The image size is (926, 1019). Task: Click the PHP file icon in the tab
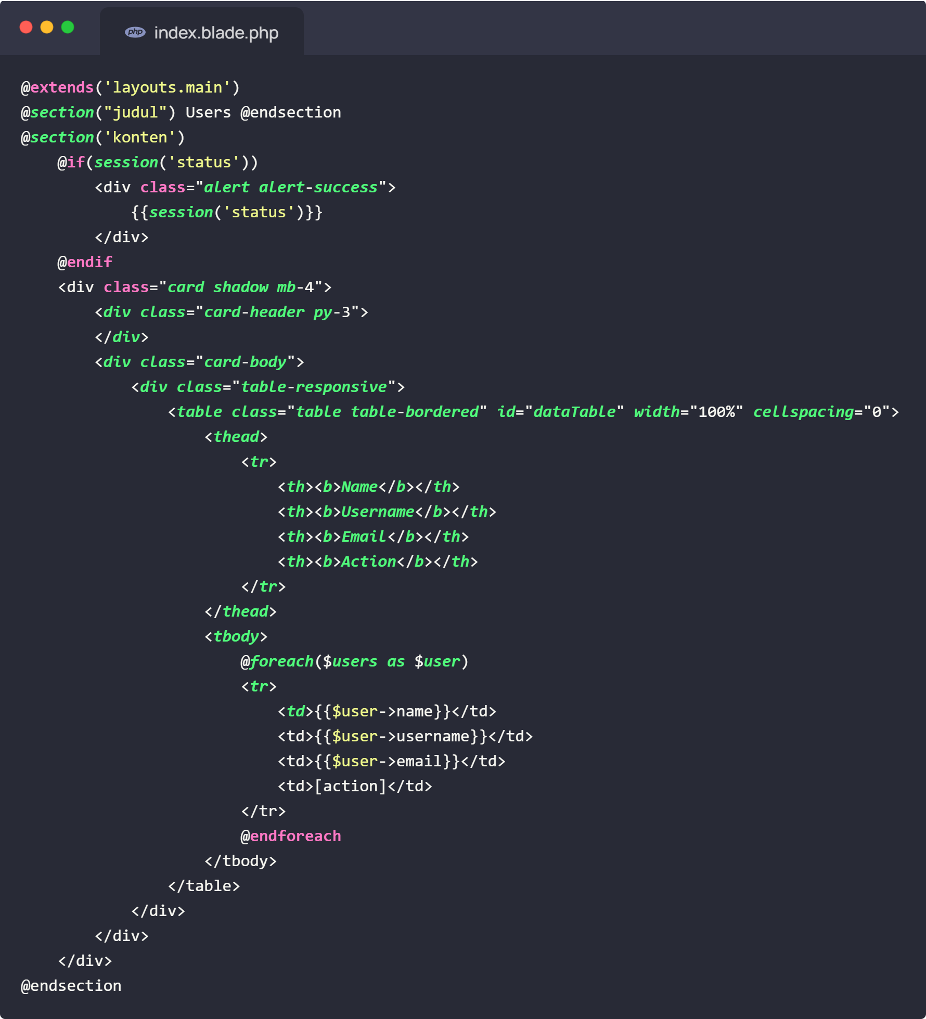(x=135, y=32)
